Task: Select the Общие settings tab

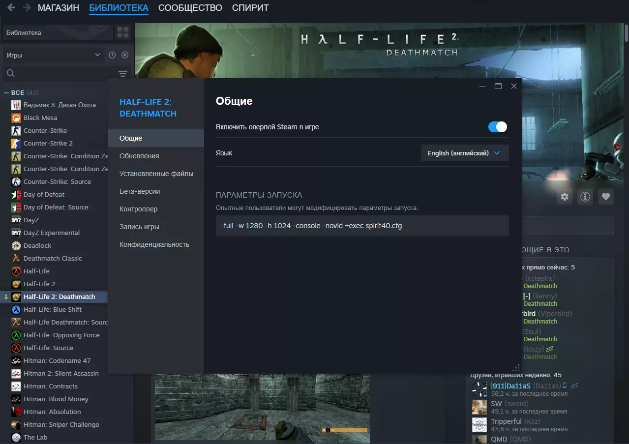Action: (x=156, y=138)
